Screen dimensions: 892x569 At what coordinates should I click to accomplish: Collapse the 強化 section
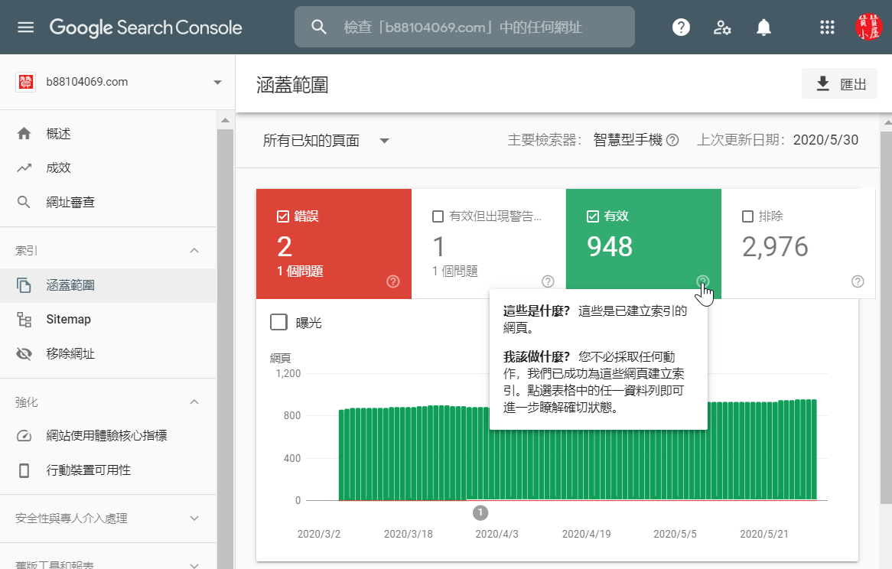[x=194, y=402]
